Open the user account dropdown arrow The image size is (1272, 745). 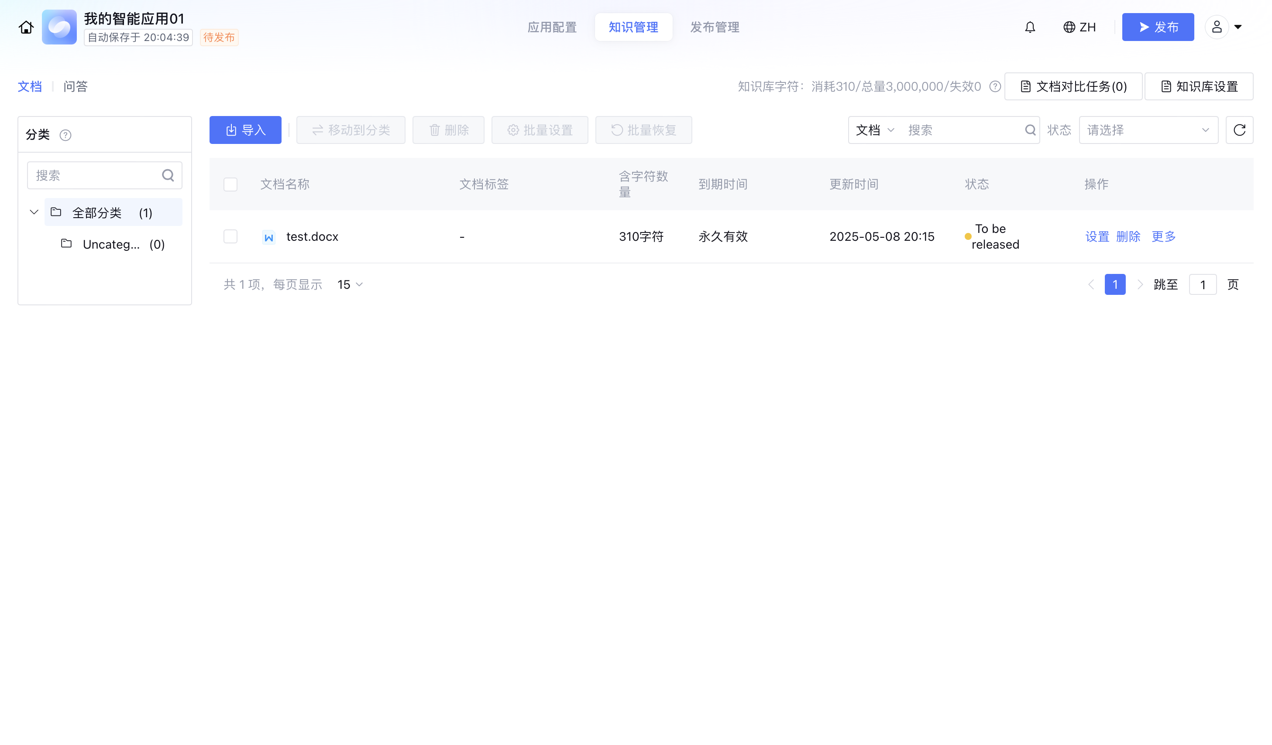pyautogui.click(x=1238, y=27)
